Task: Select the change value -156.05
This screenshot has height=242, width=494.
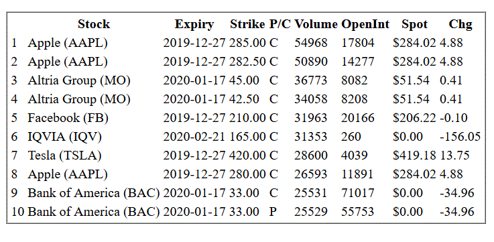Action: (x=460, y=137)
